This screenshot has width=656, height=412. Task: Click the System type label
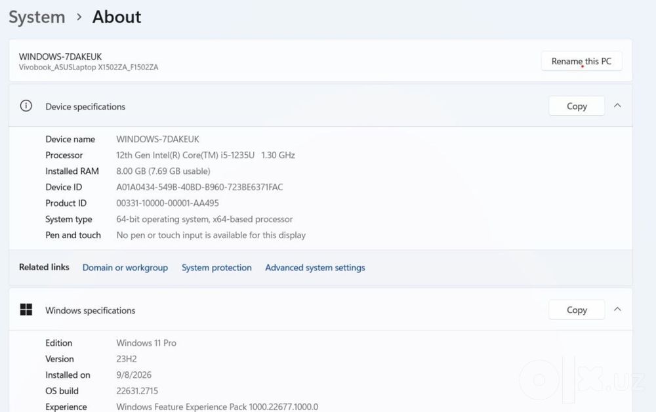(69, 219)
